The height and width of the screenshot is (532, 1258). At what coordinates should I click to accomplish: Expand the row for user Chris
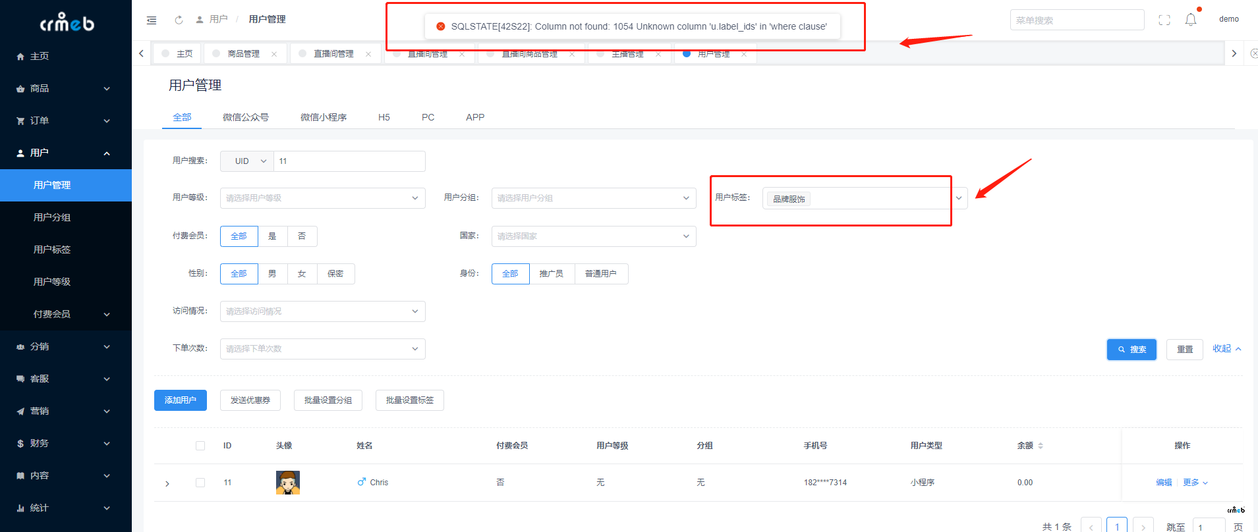tap(167, 484)
